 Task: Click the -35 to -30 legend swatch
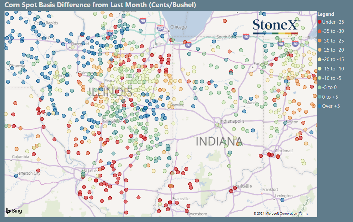(320, 31)
